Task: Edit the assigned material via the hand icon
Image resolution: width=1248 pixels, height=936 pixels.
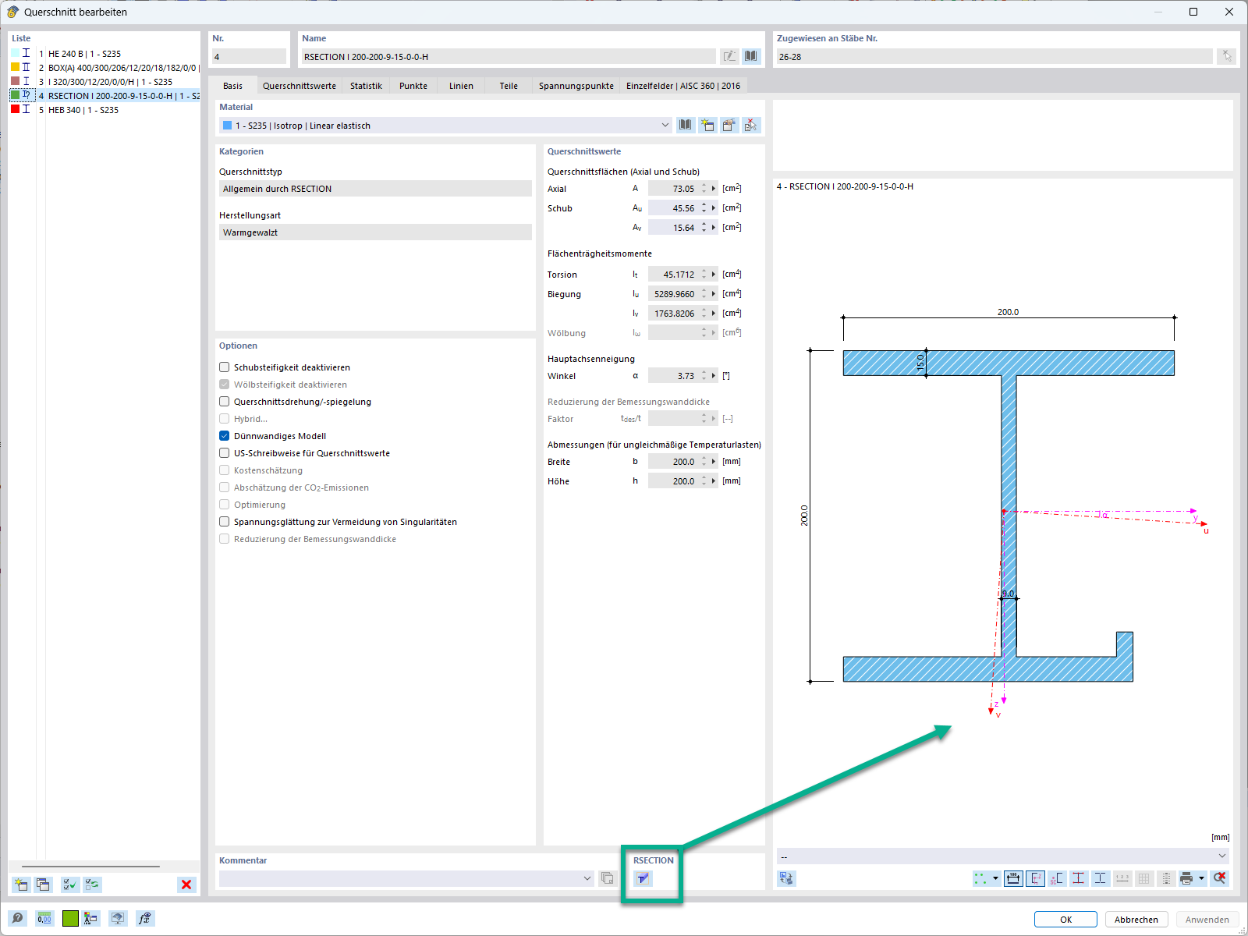Action: tap(729, 125)
